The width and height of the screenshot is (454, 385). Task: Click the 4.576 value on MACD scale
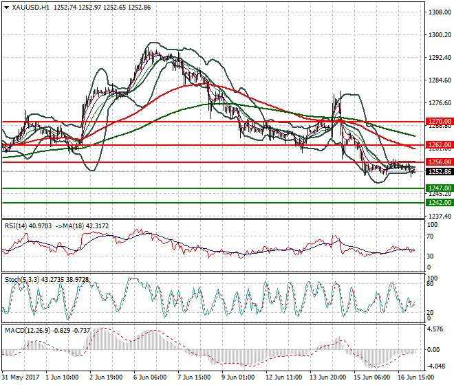[x=435, y=330]
